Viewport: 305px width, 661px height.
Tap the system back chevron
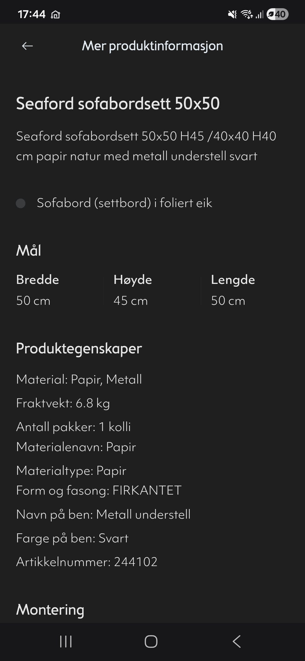pyautogui.click(x=237, y=641)
